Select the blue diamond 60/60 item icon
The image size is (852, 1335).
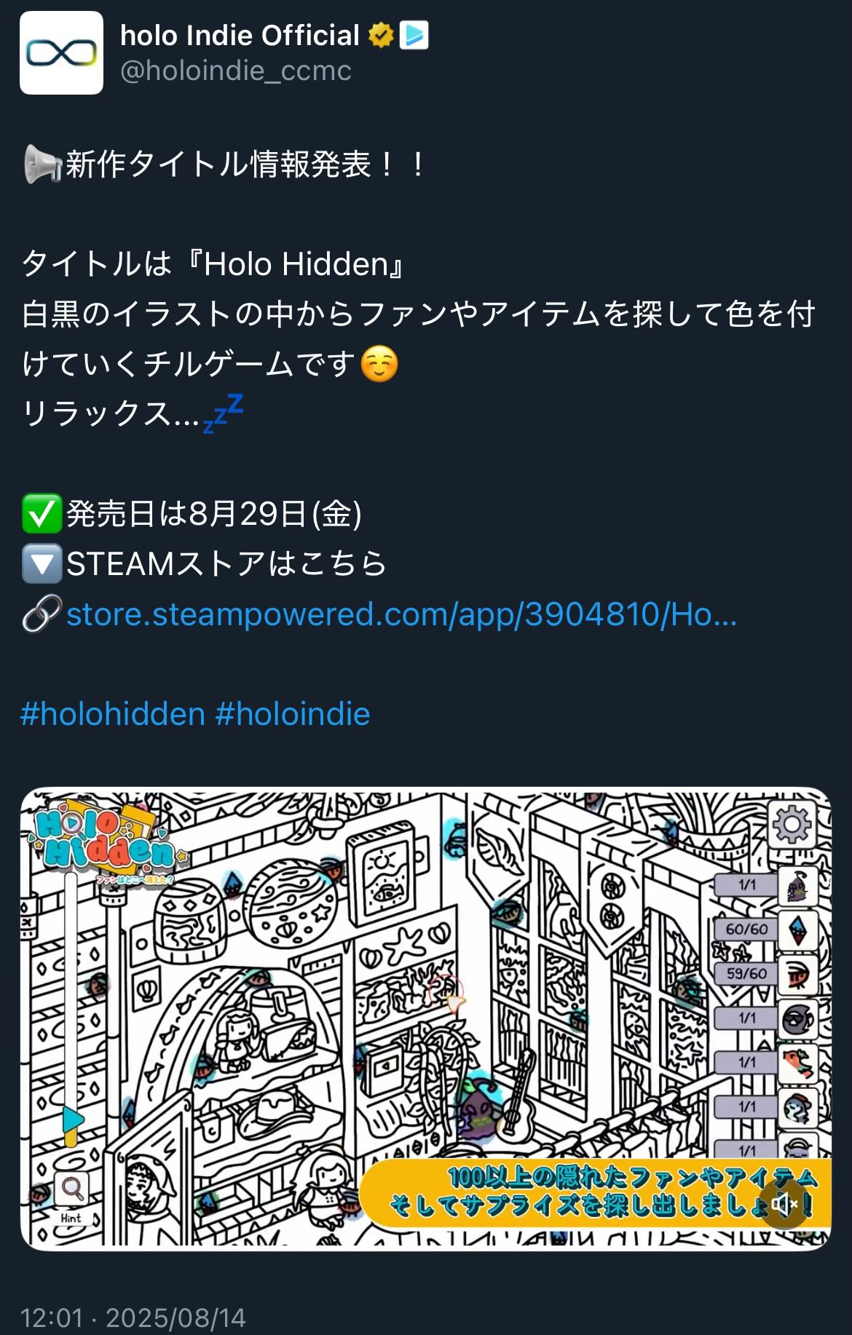pyautogui.click(x=798, y=930)
